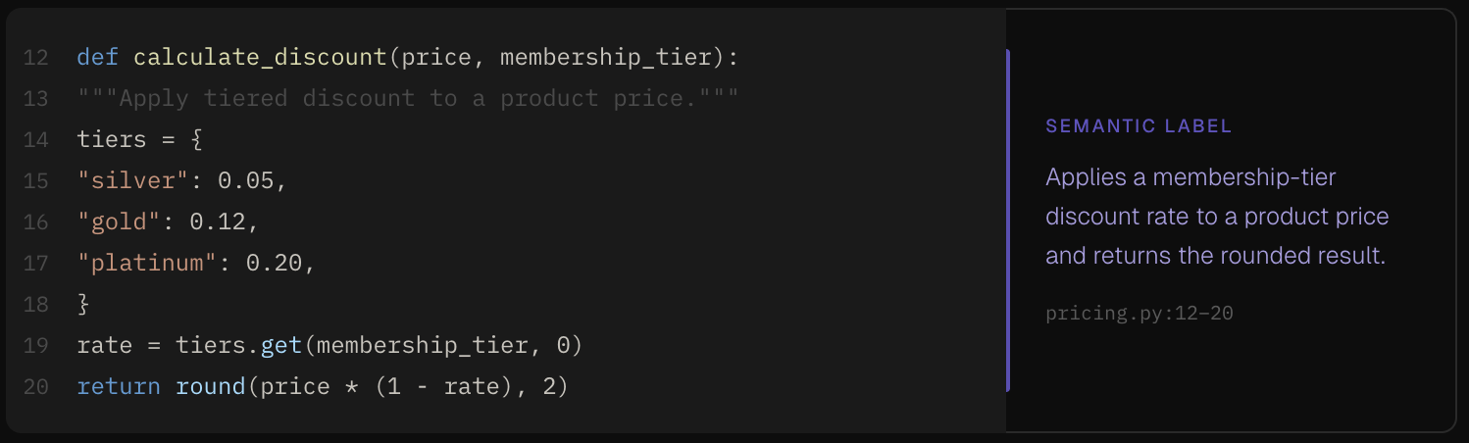Open the pricing.py:12–20 file reference
The width and height of the screenshot is (1469, 443).
pyautogui.click(x=1139, y=314)
